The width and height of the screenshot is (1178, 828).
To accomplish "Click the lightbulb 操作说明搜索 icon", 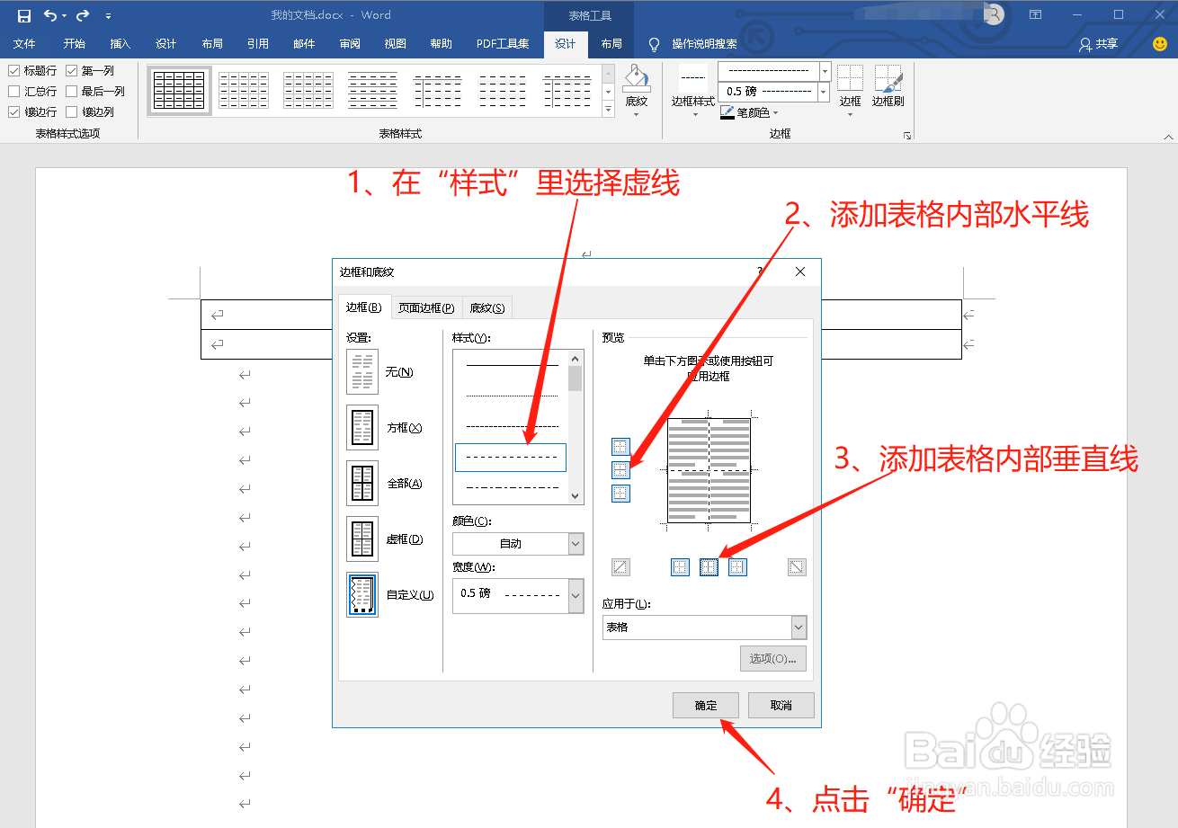I will [654, 44].
